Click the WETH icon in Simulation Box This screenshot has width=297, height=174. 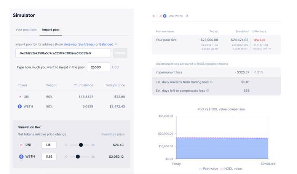[x=21, y=156]
